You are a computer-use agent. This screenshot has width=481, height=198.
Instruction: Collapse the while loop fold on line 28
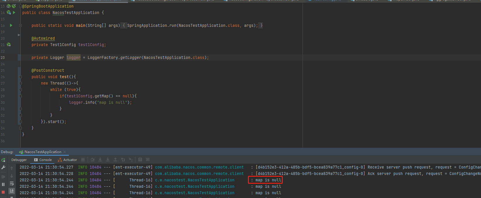pos(20,90)
